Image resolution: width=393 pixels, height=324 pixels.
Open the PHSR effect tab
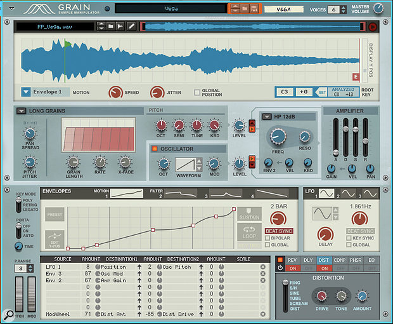click(x=356, y=260)
